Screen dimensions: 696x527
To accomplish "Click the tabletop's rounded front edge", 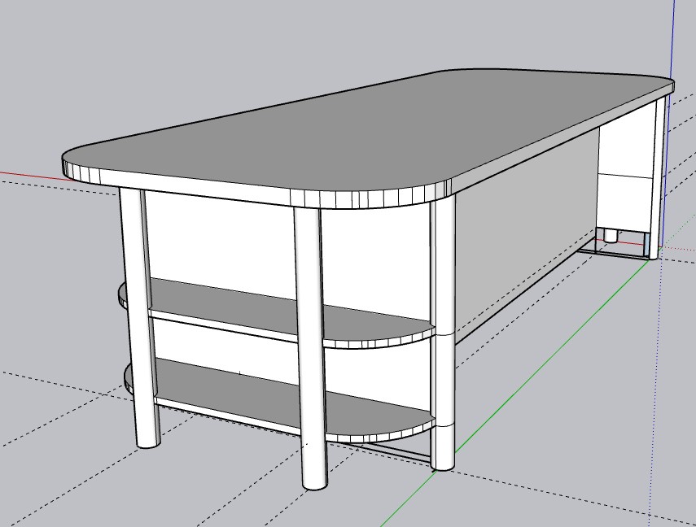I will click(x=244, y=191).
